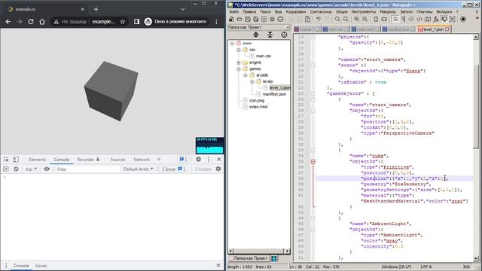Screen dimensions: 482x271
Task: Open Синтаксисы menu in Notepad++
Action: coord(321,12)
